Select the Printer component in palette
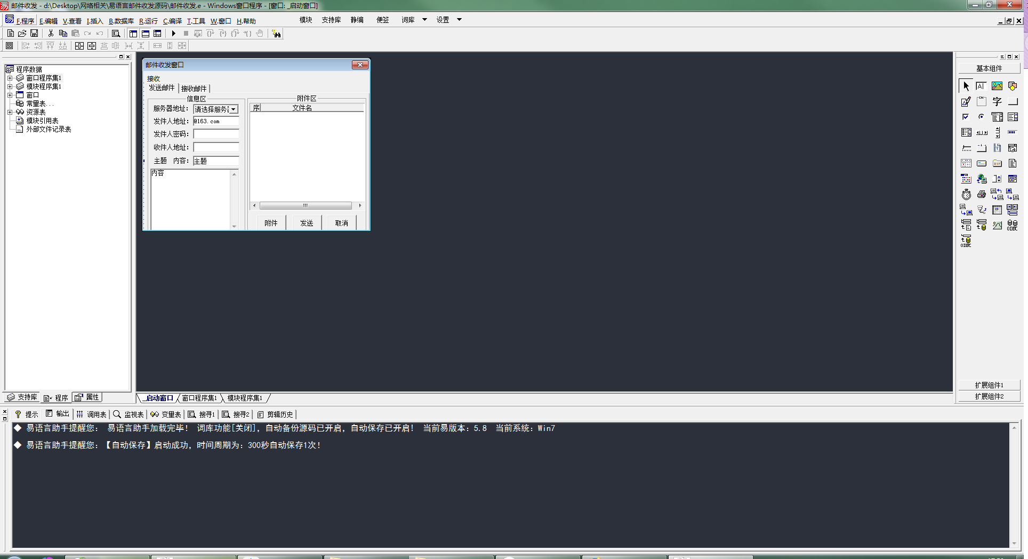 click(982, 195)
